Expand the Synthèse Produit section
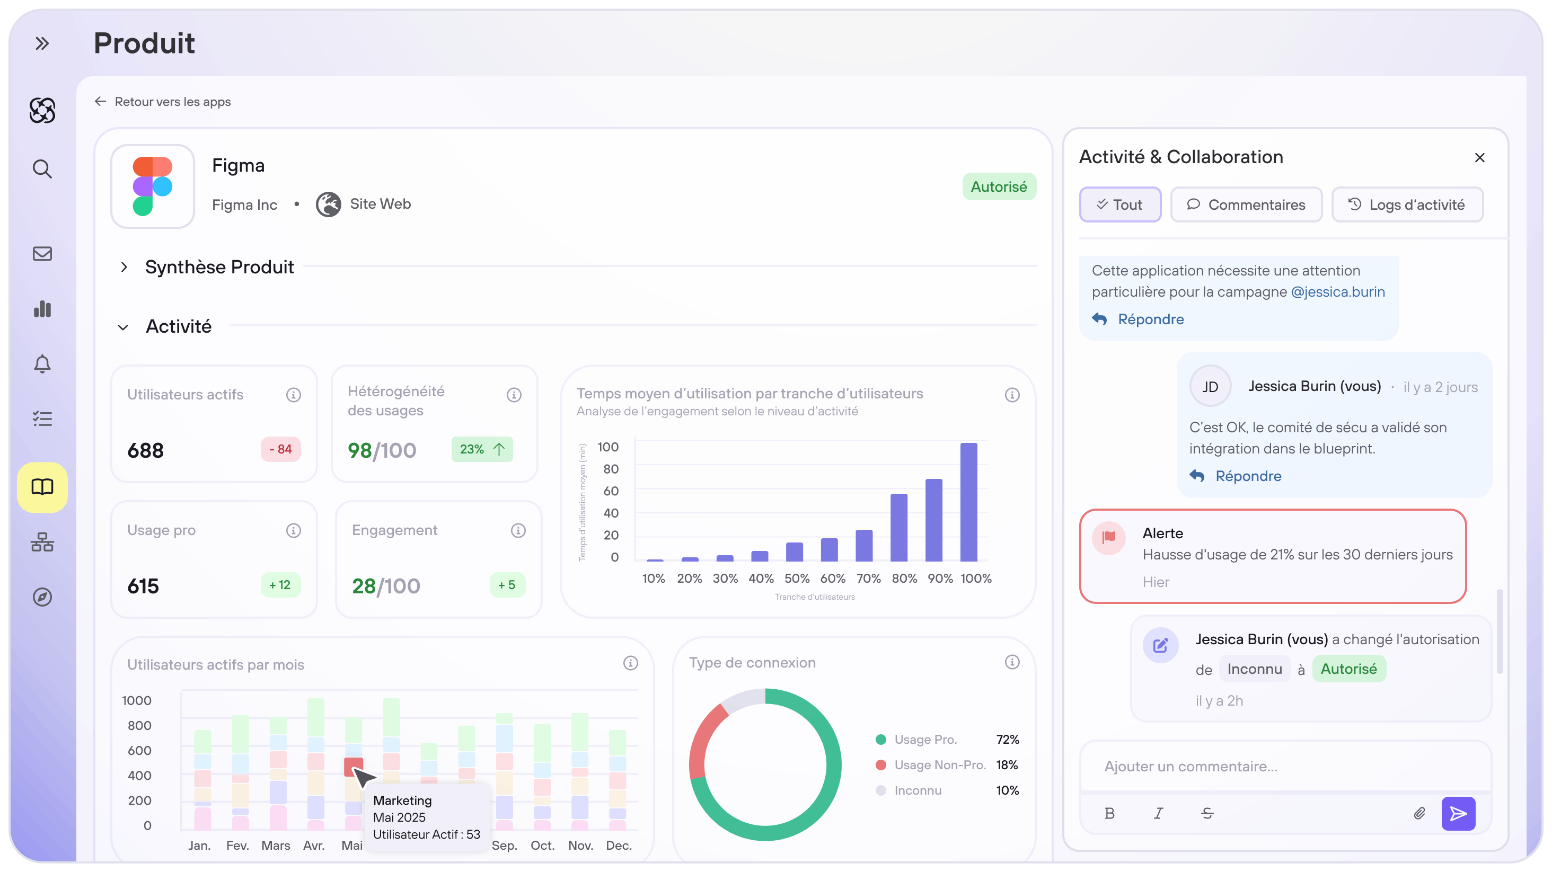This screenshot has width=1552, height=872. point(124,267)
